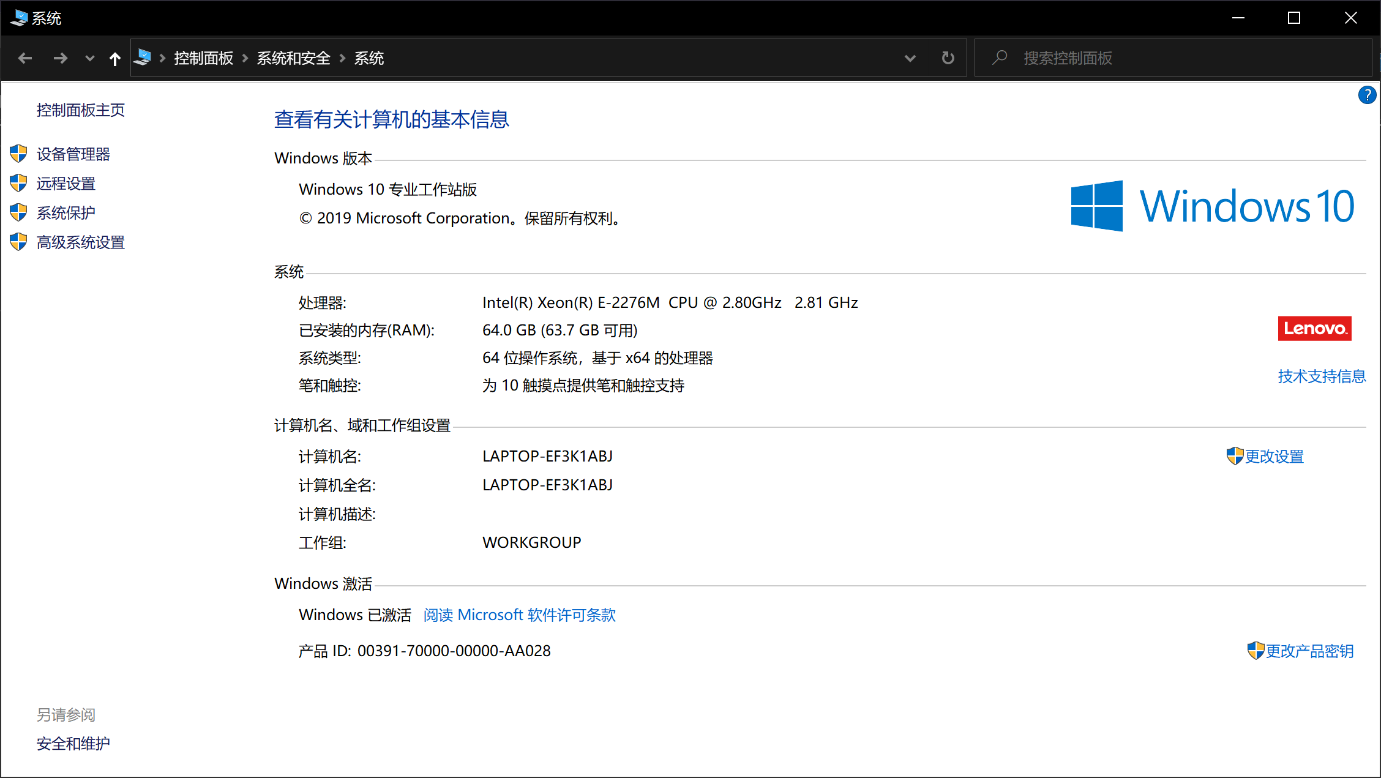
Task: Click the shield icon beside 系统保护
Action: tap(19, 212)
